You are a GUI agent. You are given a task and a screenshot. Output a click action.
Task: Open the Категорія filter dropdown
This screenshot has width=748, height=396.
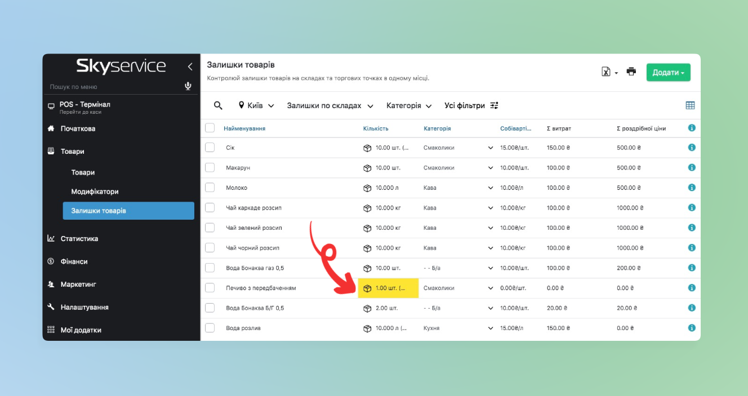click(x=409, y=105)
